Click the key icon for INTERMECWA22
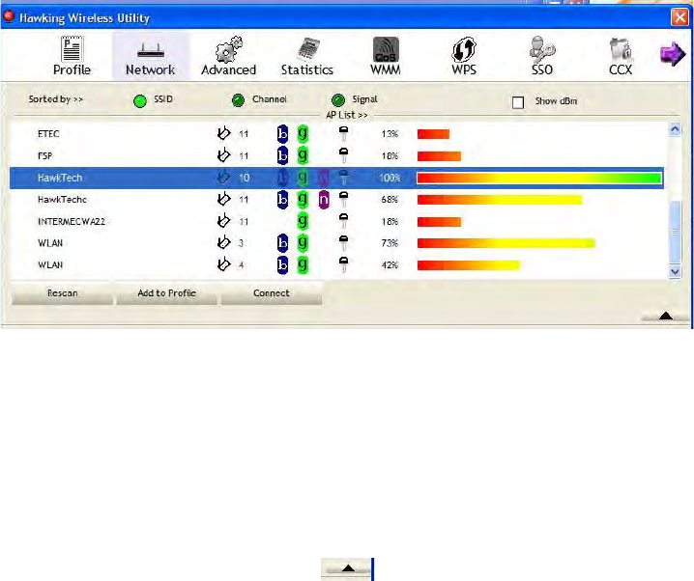The image size is (694, 581). (x=343, y=221)
